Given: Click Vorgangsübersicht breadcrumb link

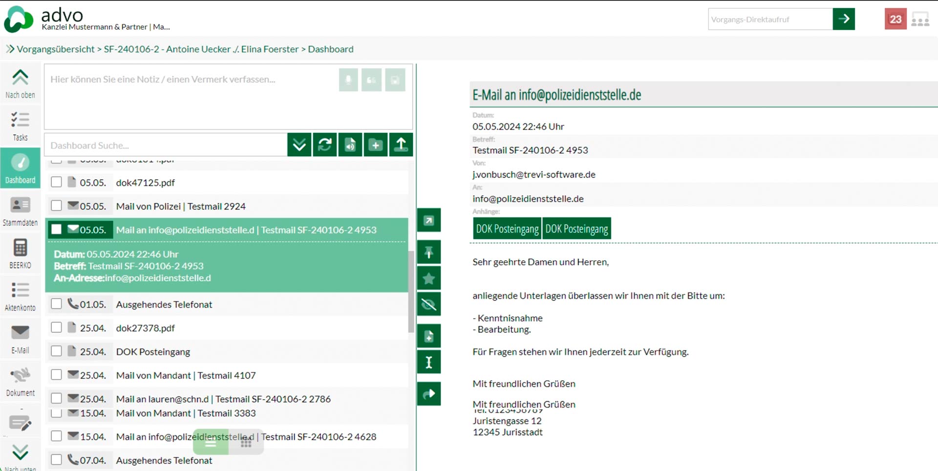Looking at the screenshot, I should (55, 49).
